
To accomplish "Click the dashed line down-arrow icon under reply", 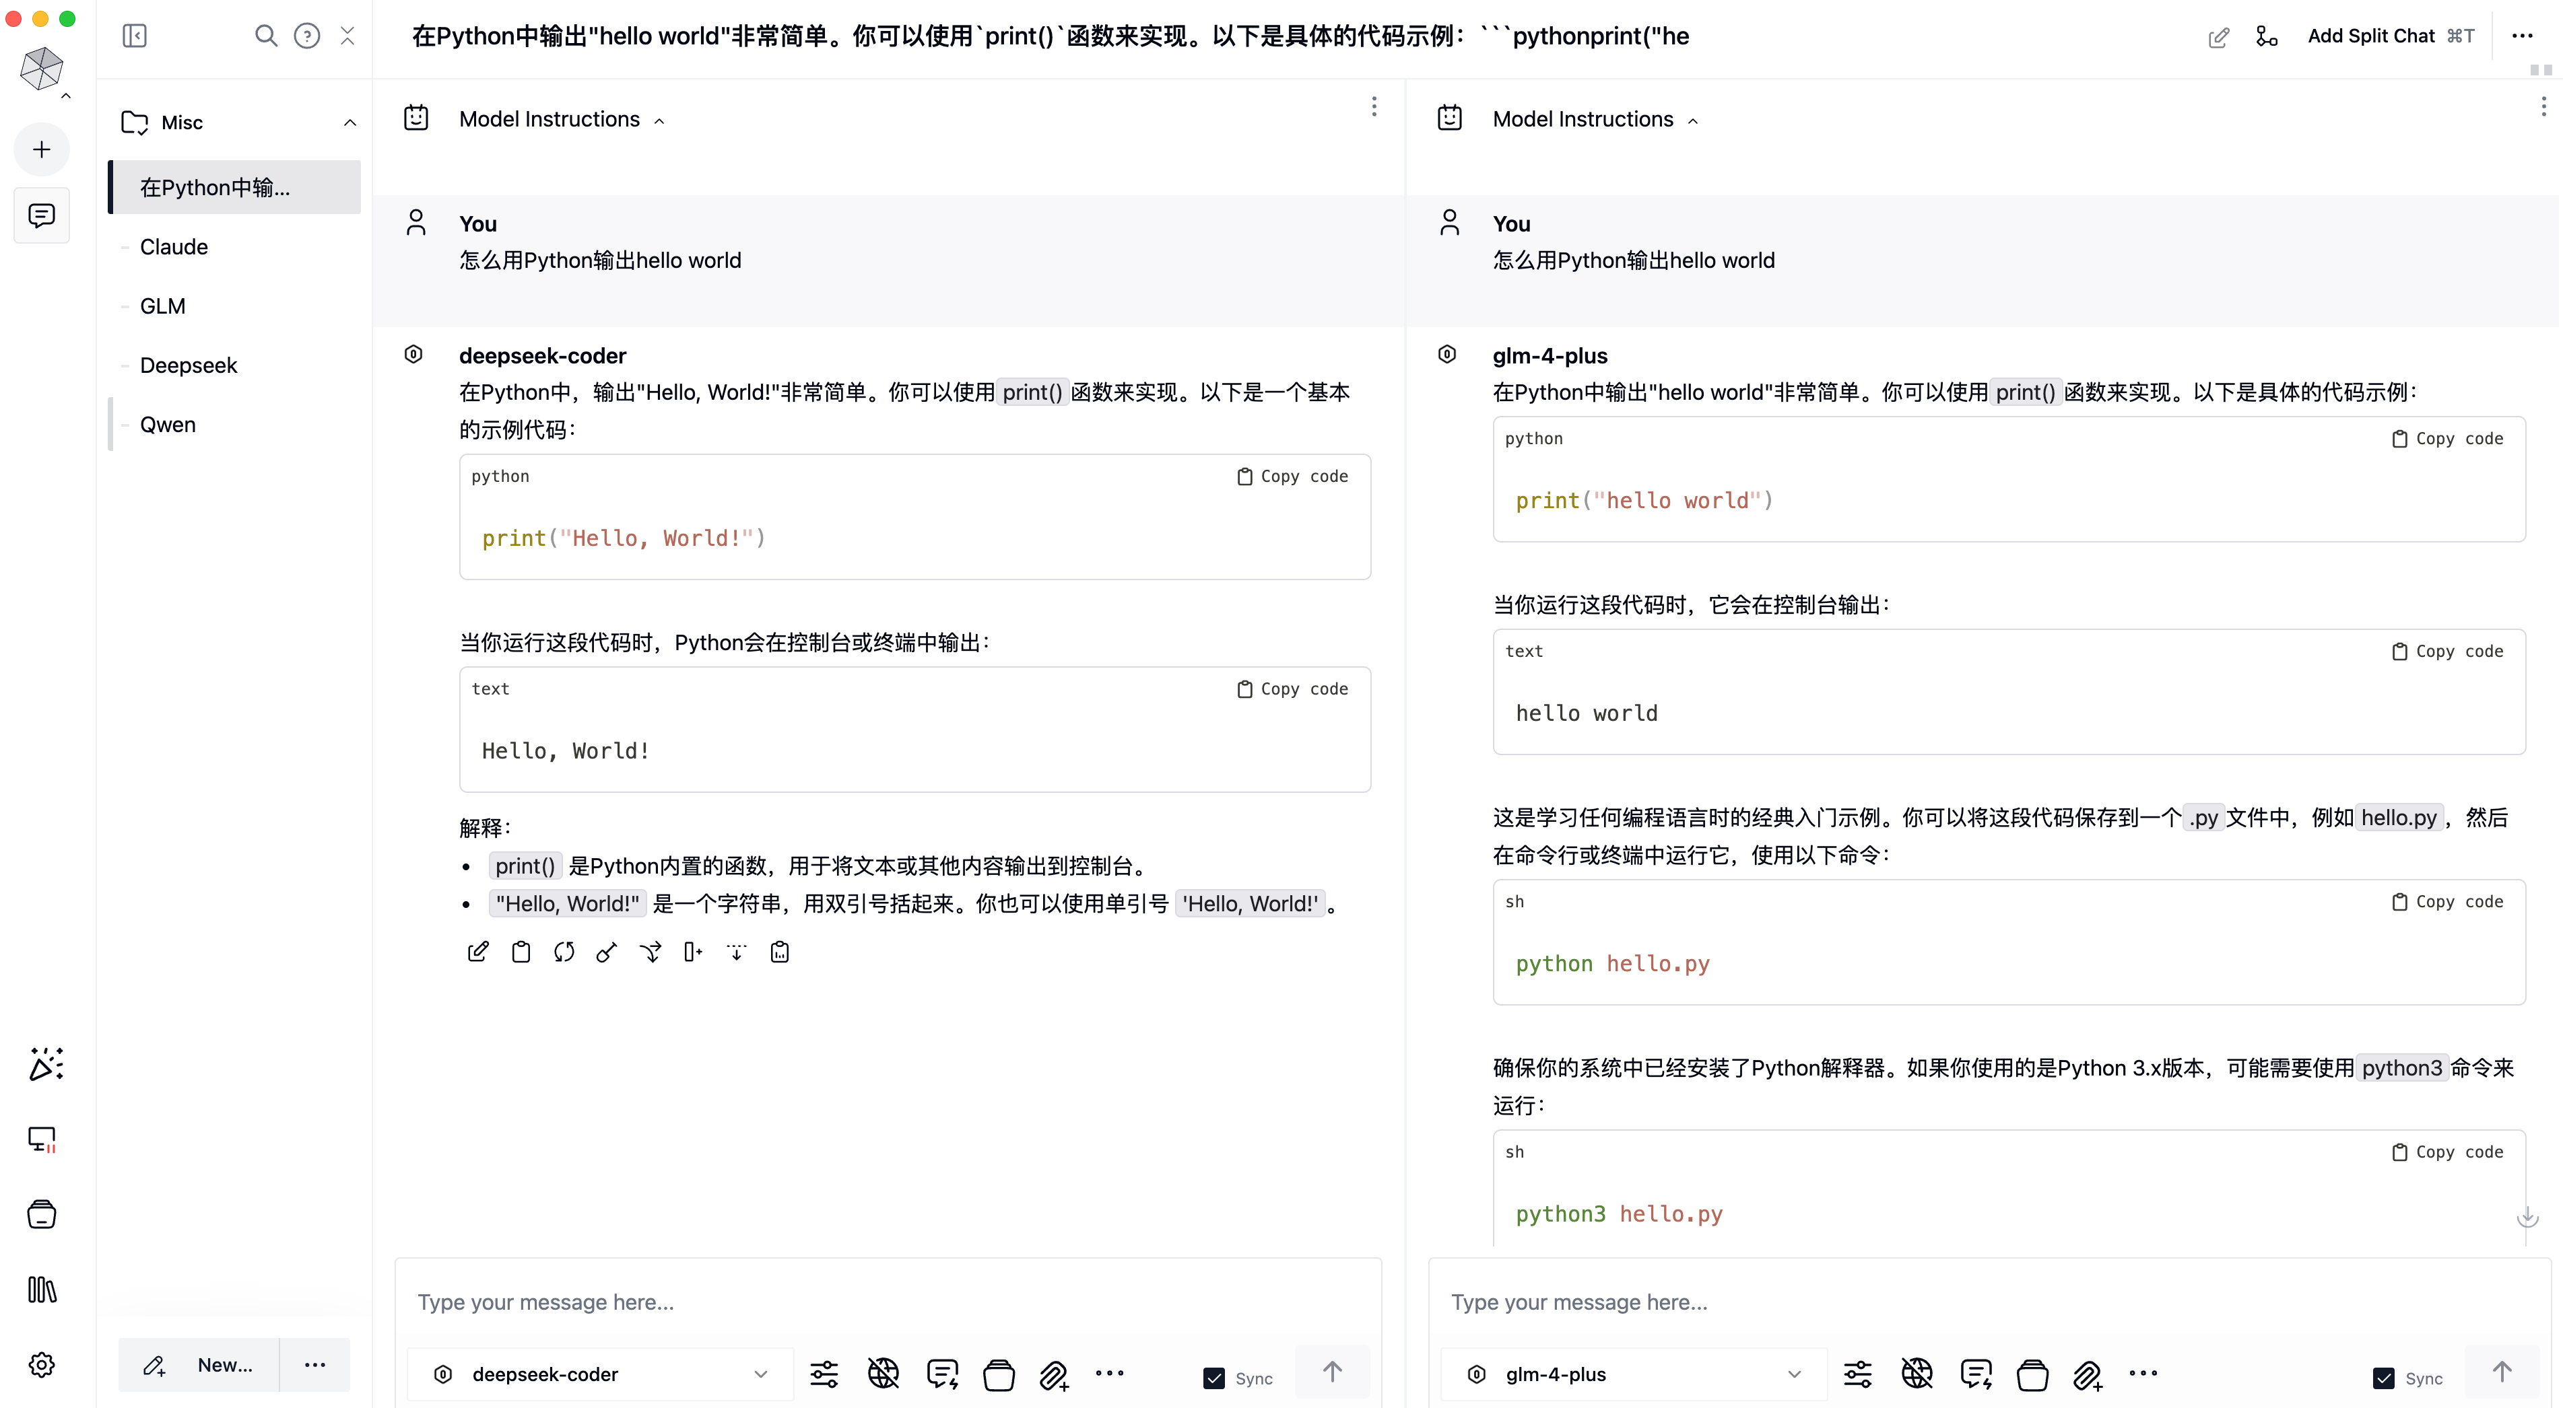I will tap(736, 952).
